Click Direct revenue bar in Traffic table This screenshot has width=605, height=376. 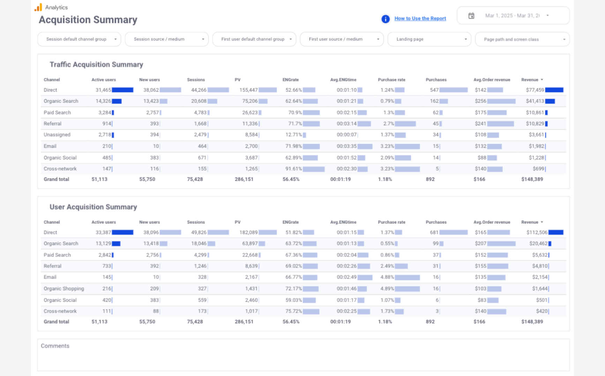[x=554, y=90]
